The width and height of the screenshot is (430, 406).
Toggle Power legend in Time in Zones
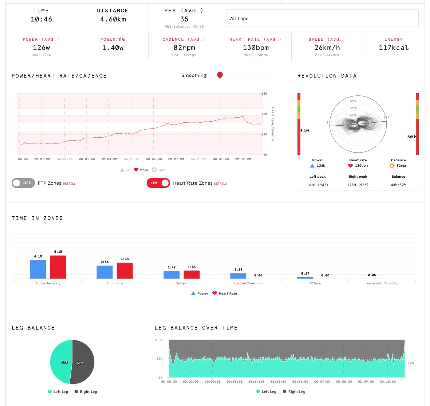pos(200,293)
